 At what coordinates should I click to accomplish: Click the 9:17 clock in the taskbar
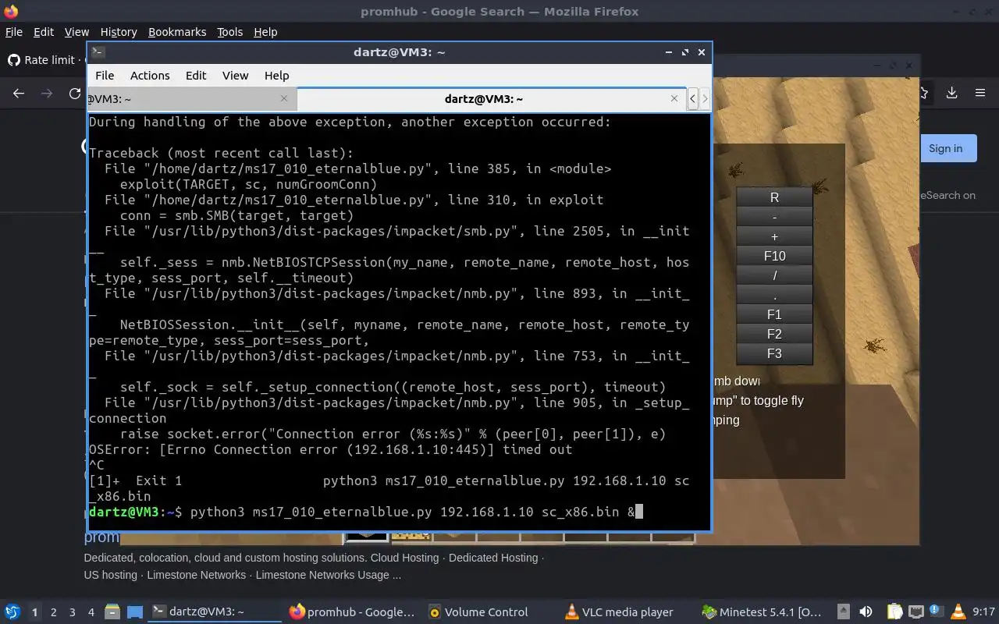(x=984, y=612)
